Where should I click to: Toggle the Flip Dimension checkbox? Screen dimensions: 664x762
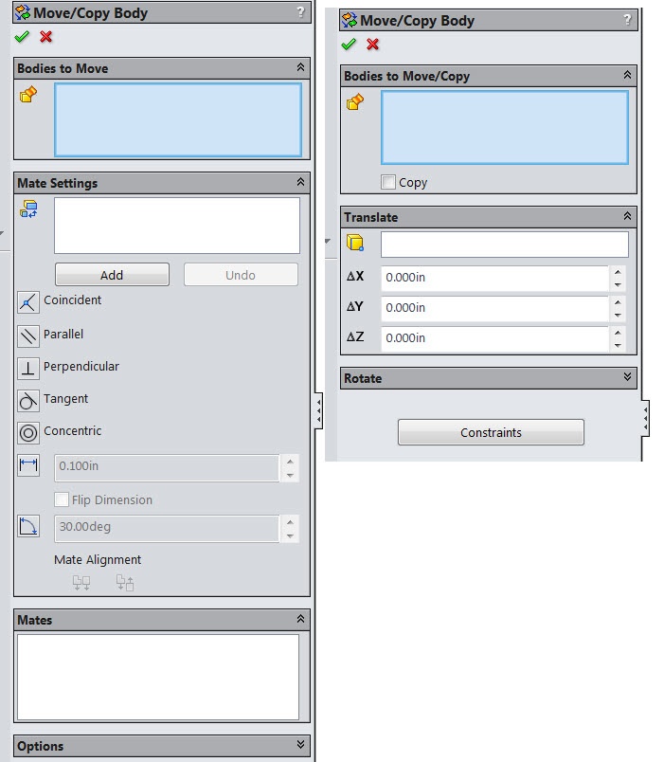[x=62, y=499]
